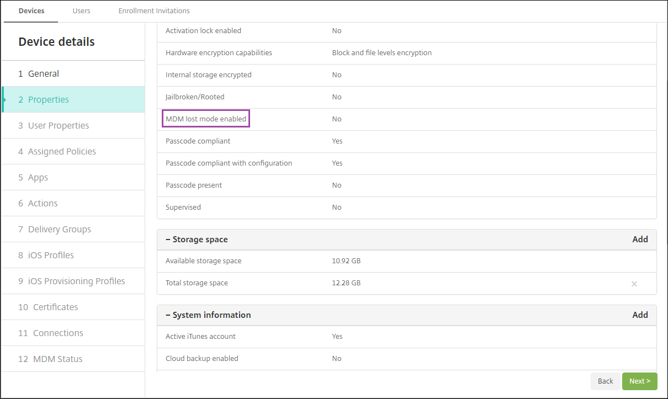
Task: Select iOS Provisioning Profiles
Action: coord(76,281)
